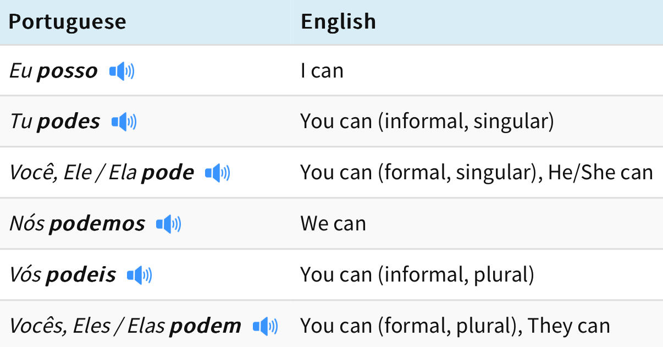Click the 'We can' translation cell
Screen dimensions: 663x347
pos(333,224)
